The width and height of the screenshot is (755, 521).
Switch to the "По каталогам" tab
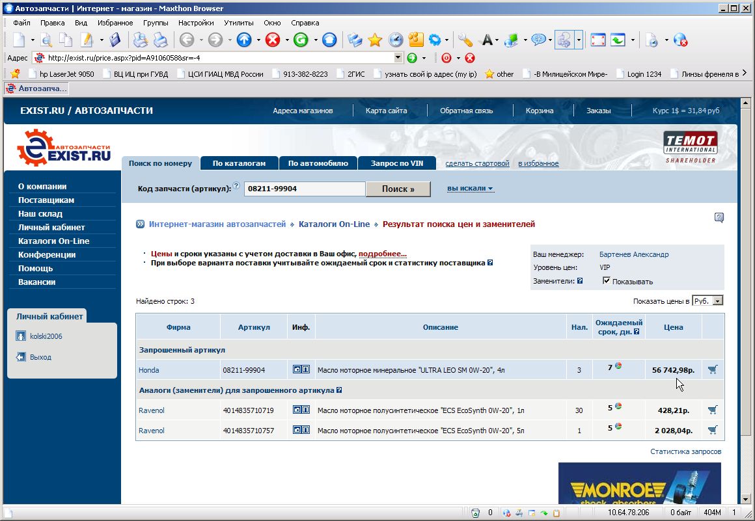tap(239, 163)
